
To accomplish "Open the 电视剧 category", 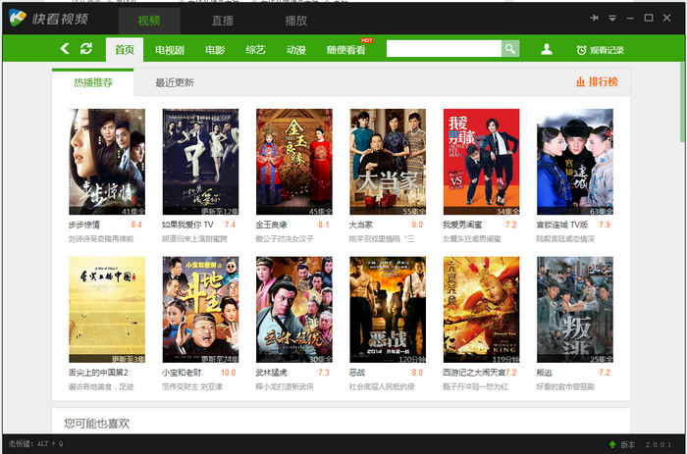I will pos(170,50).
